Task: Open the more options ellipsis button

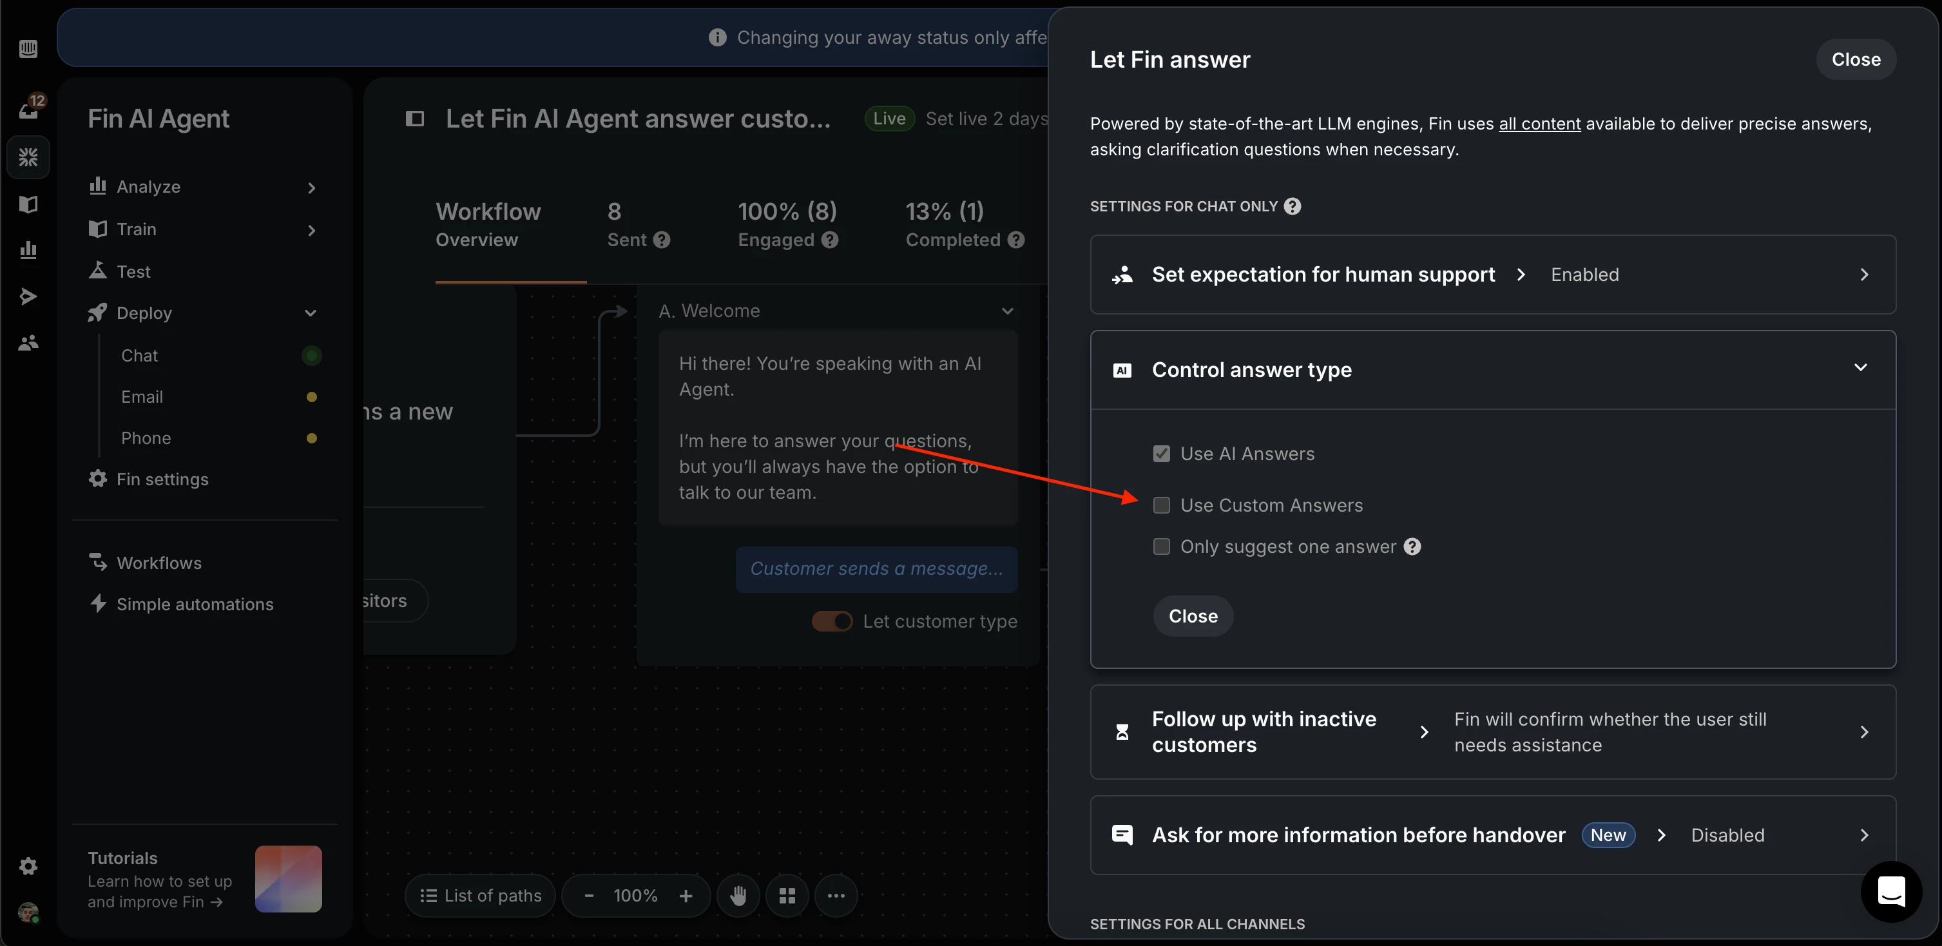Action: click(836, 896)
